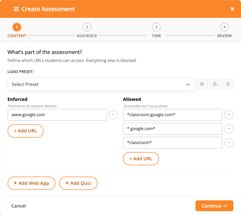Go to step 3 Time
Viewport: 241px width, 215px height.
tap(156, 30)
